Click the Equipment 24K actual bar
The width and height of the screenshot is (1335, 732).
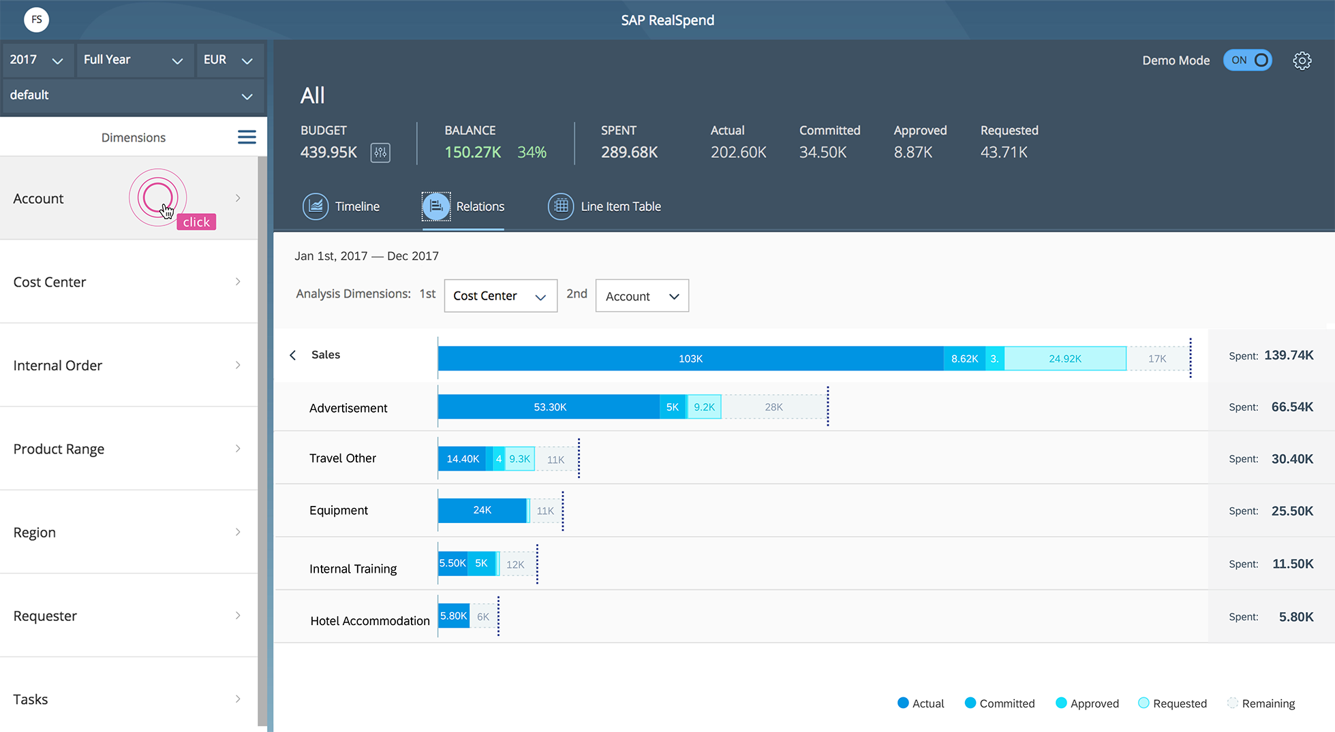(482, 510)
